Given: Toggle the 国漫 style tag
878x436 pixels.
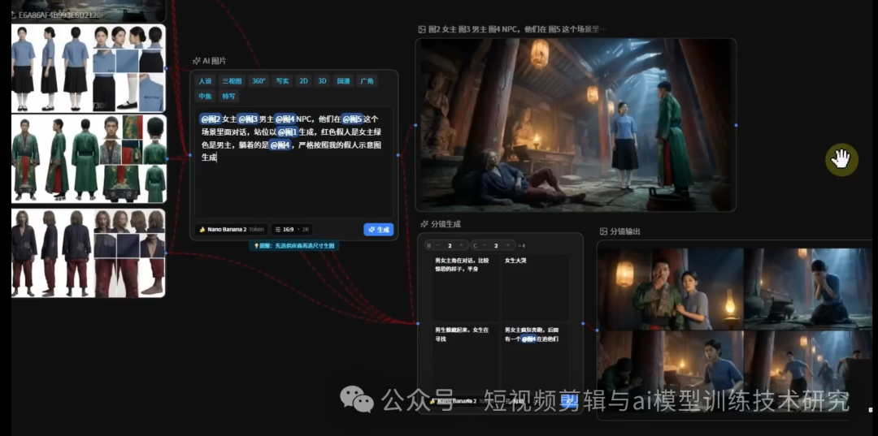Looking at the screenshot, I should (343, 81).
